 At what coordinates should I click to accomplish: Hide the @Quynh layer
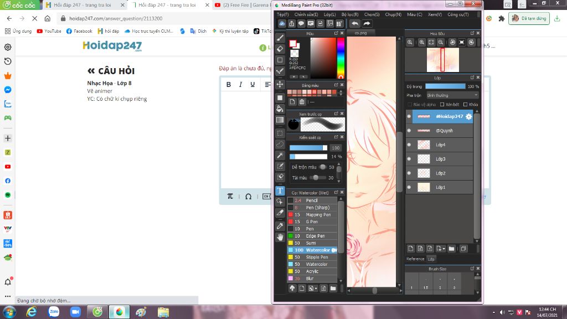pos(409,131)
